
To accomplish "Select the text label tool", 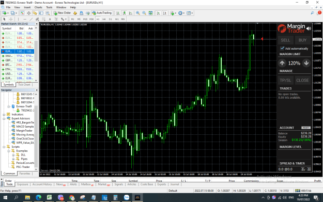I will tap(56, 19).
